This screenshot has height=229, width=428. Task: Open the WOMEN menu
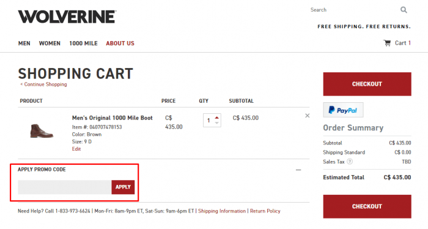point(50,43)
